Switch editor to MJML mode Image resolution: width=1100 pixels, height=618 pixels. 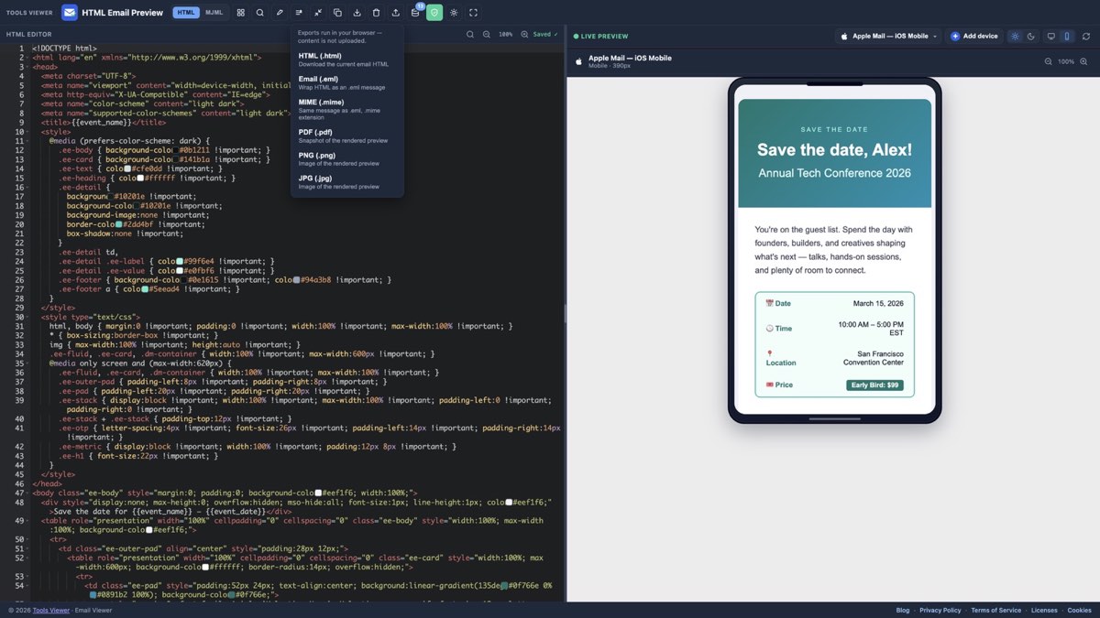pyautogui.click(x=214, y=13)
